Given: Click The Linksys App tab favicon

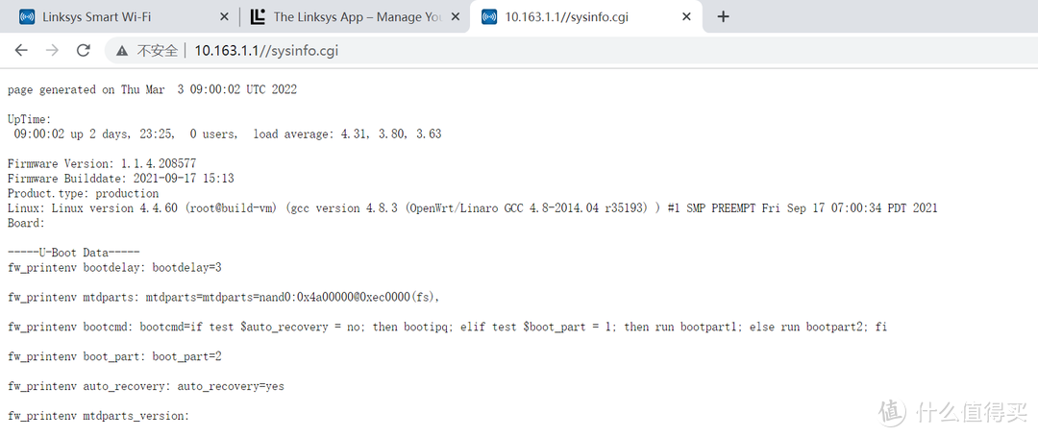Looking at the screenshot, I should point(259,17).
